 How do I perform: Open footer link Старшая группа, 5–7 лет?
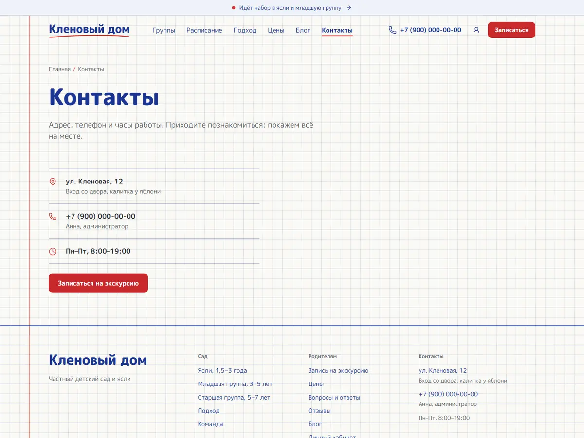[234, 398]
